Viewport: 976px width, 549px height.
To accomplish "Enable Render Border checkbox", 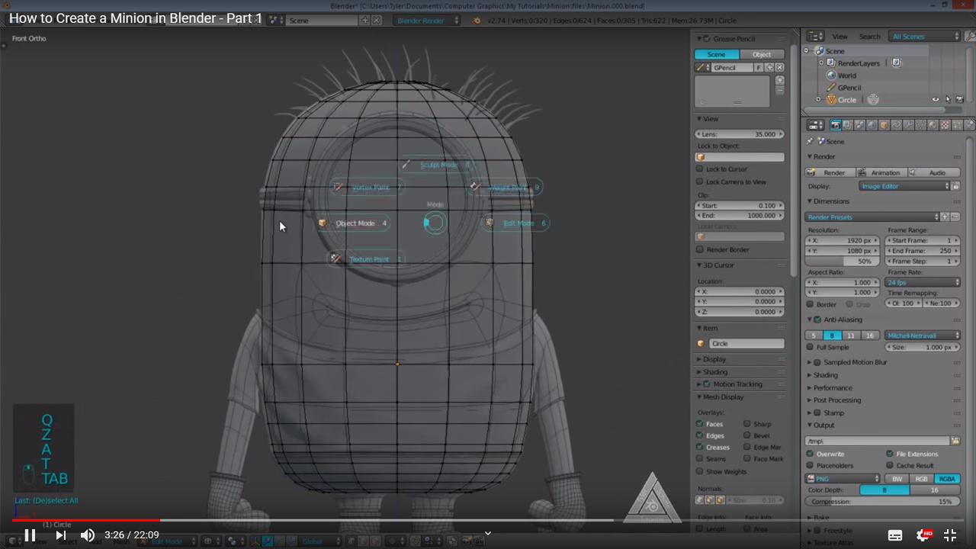I will [x=699, y=249].
